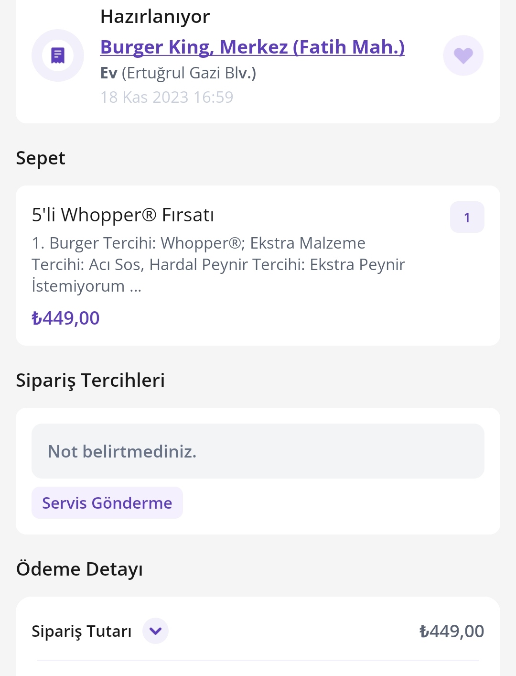Tap the order date 18 Kas 2023 16:59
Screen dimensions: 516x676
pos(167,97)
